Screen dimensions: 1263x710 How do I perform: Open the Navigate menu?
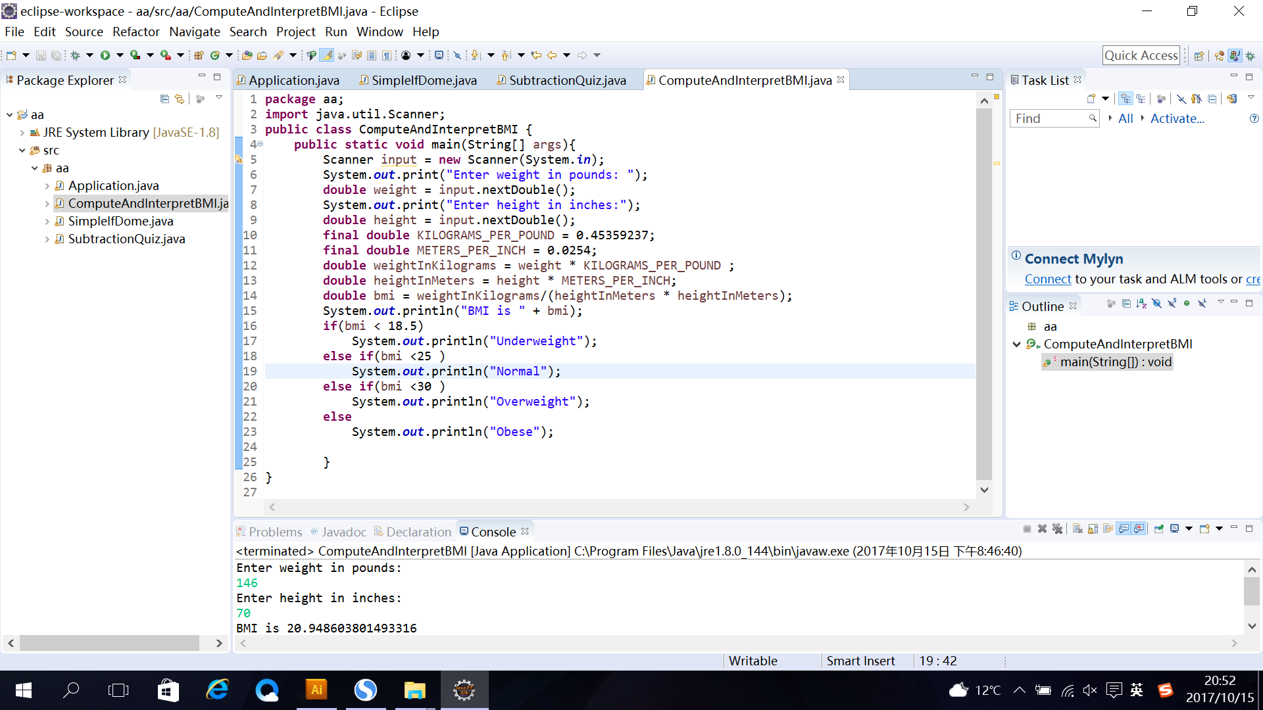coord(194,32)
